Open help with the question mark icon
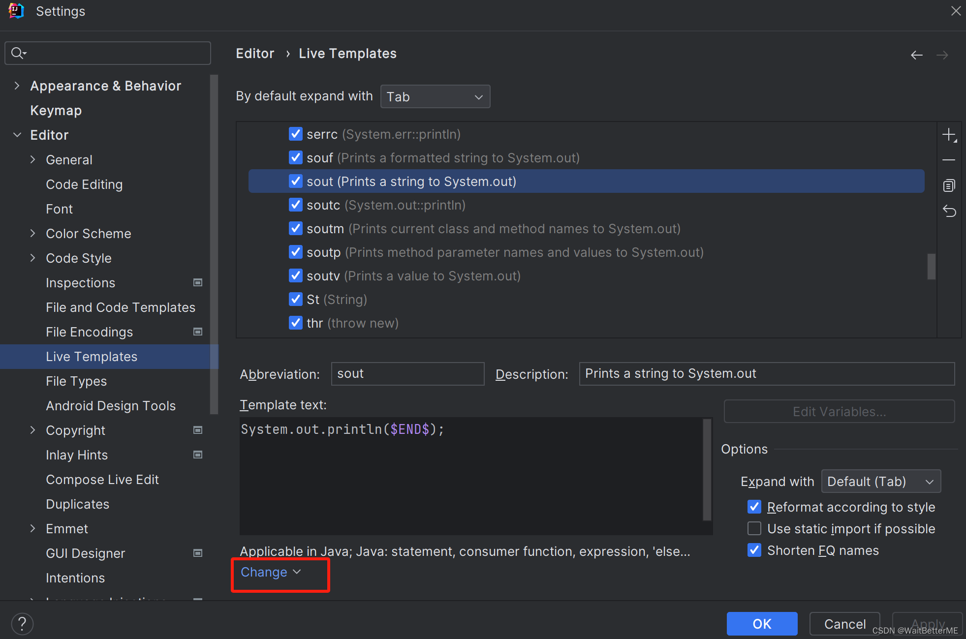966x639 pixels. point(22,624)
